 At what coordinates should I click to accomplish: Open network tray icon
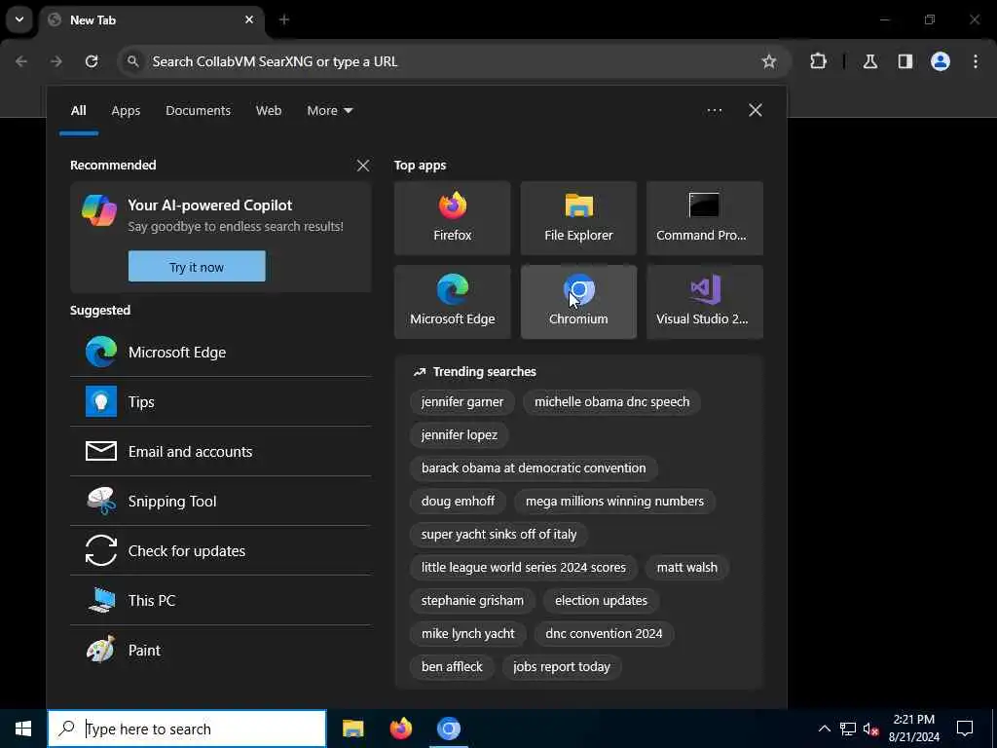point(848,729)
